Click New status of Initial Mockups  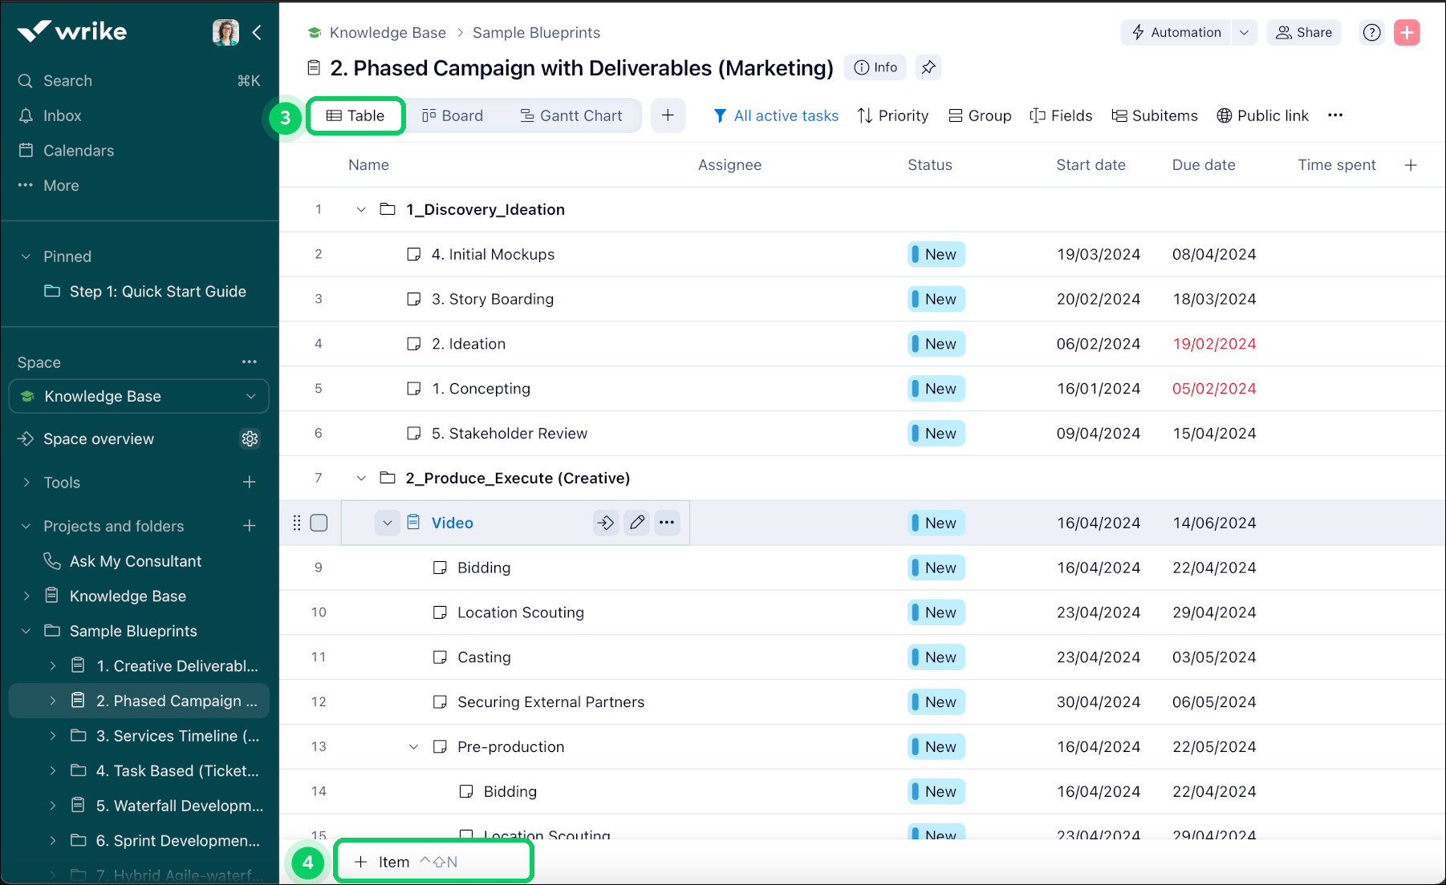pyautogui.click(x=936, y=254)
